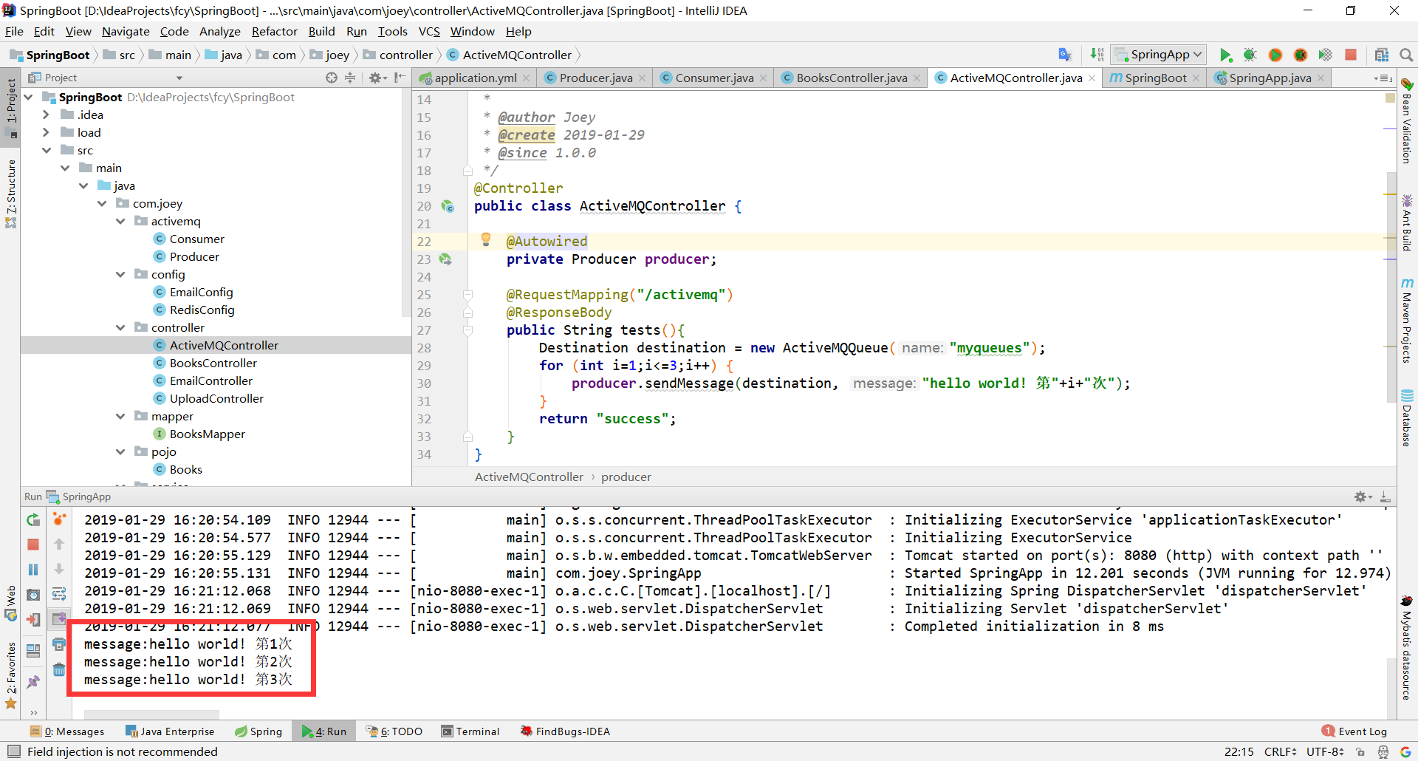Toggle scroll to end of console
This screenshot has width=1418, height=761.
pyautogui.click(x=59, y=619)
